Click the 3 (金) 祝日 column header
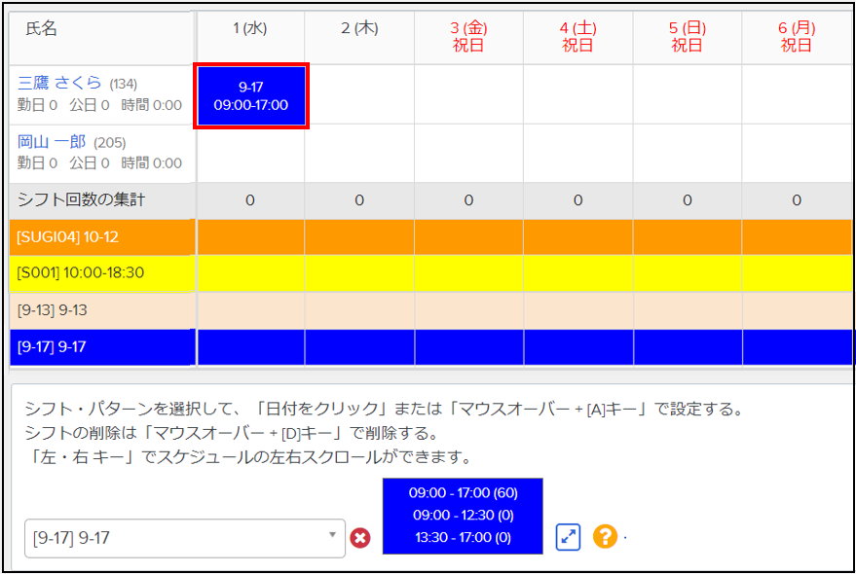The image size is (856, 574). click(x=468, y=37)
